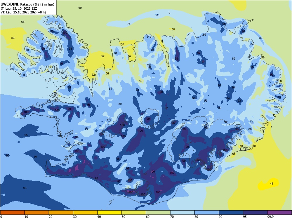
Task: Click the 90–95 dark blue legend swatch
Action: click(231, 213)
